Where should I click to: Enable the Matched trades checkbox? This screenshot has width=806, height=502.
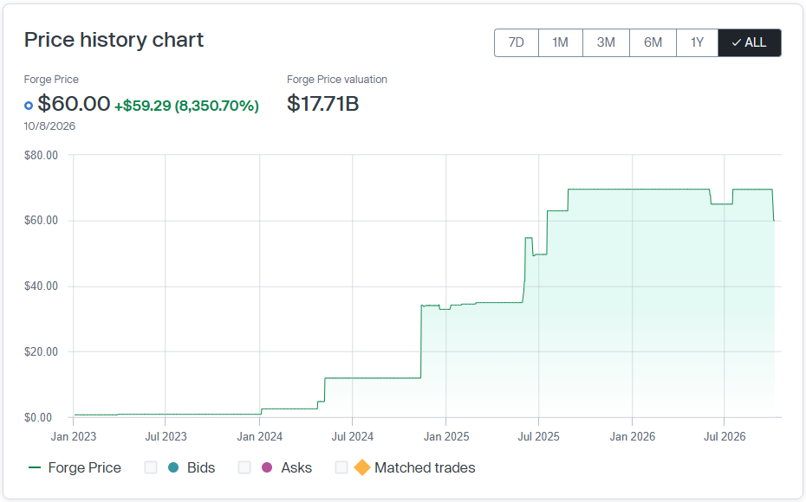pos(341,467)
